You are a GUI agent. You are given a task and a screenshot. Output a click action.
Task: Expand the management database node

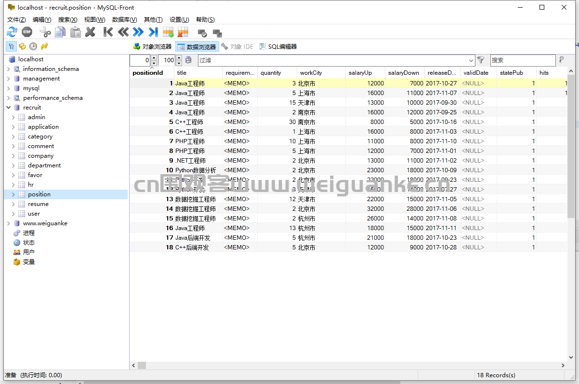click(x=9, y=79)
